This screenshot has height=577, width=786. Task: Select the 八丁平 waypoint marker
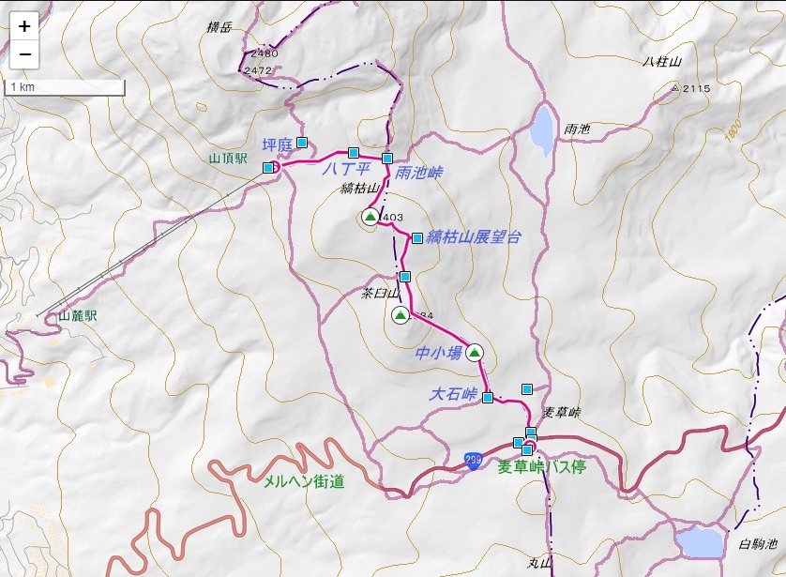[x=354, y=152]
